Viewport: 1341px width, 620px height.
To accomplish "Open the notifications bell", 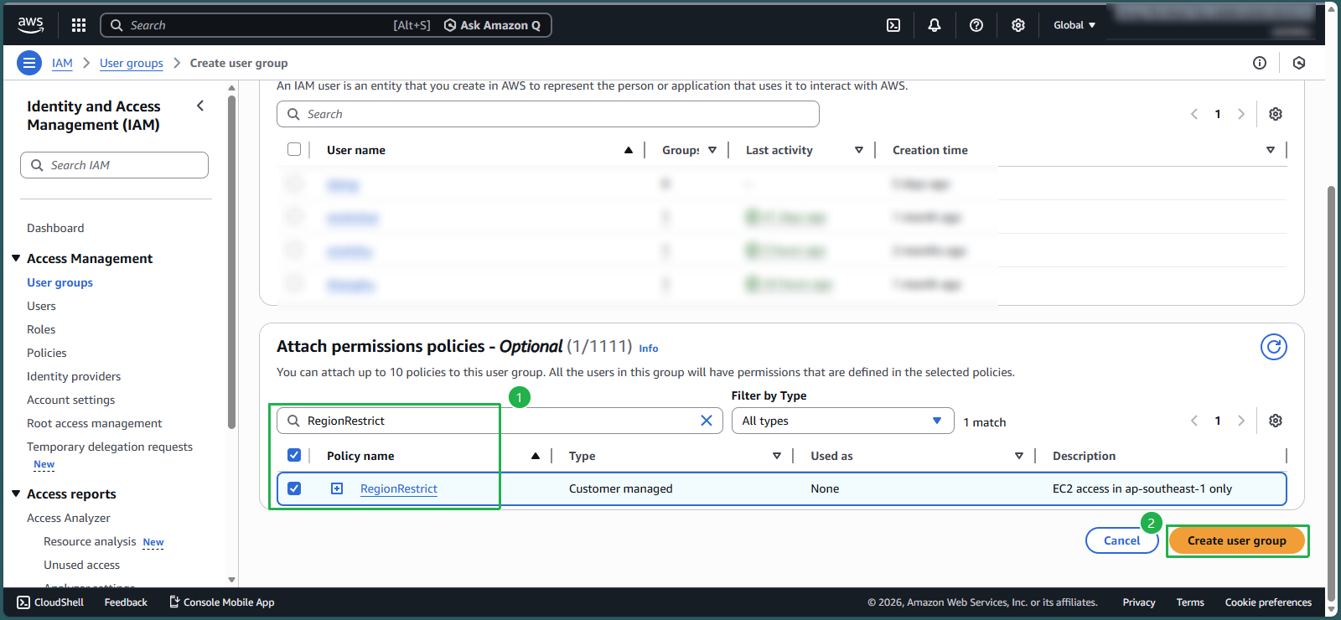I will 935,25.
